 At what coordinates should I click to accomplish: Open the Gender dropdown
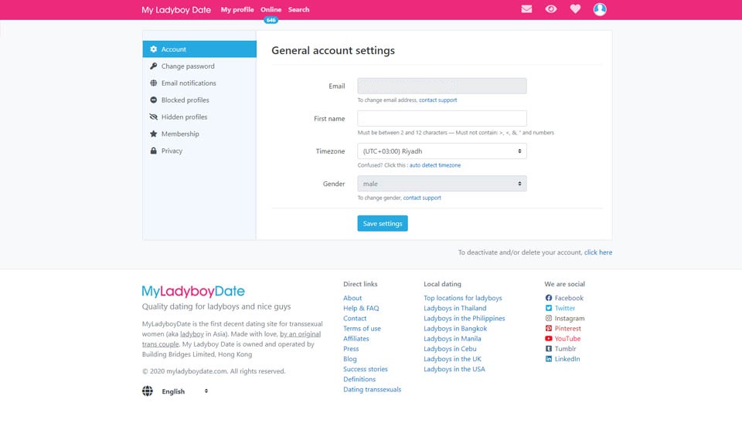(441, 184)
